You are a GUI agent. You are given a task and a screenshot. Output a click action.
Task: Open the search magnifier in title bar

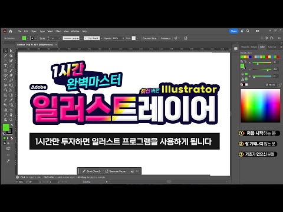pos(248,31)
